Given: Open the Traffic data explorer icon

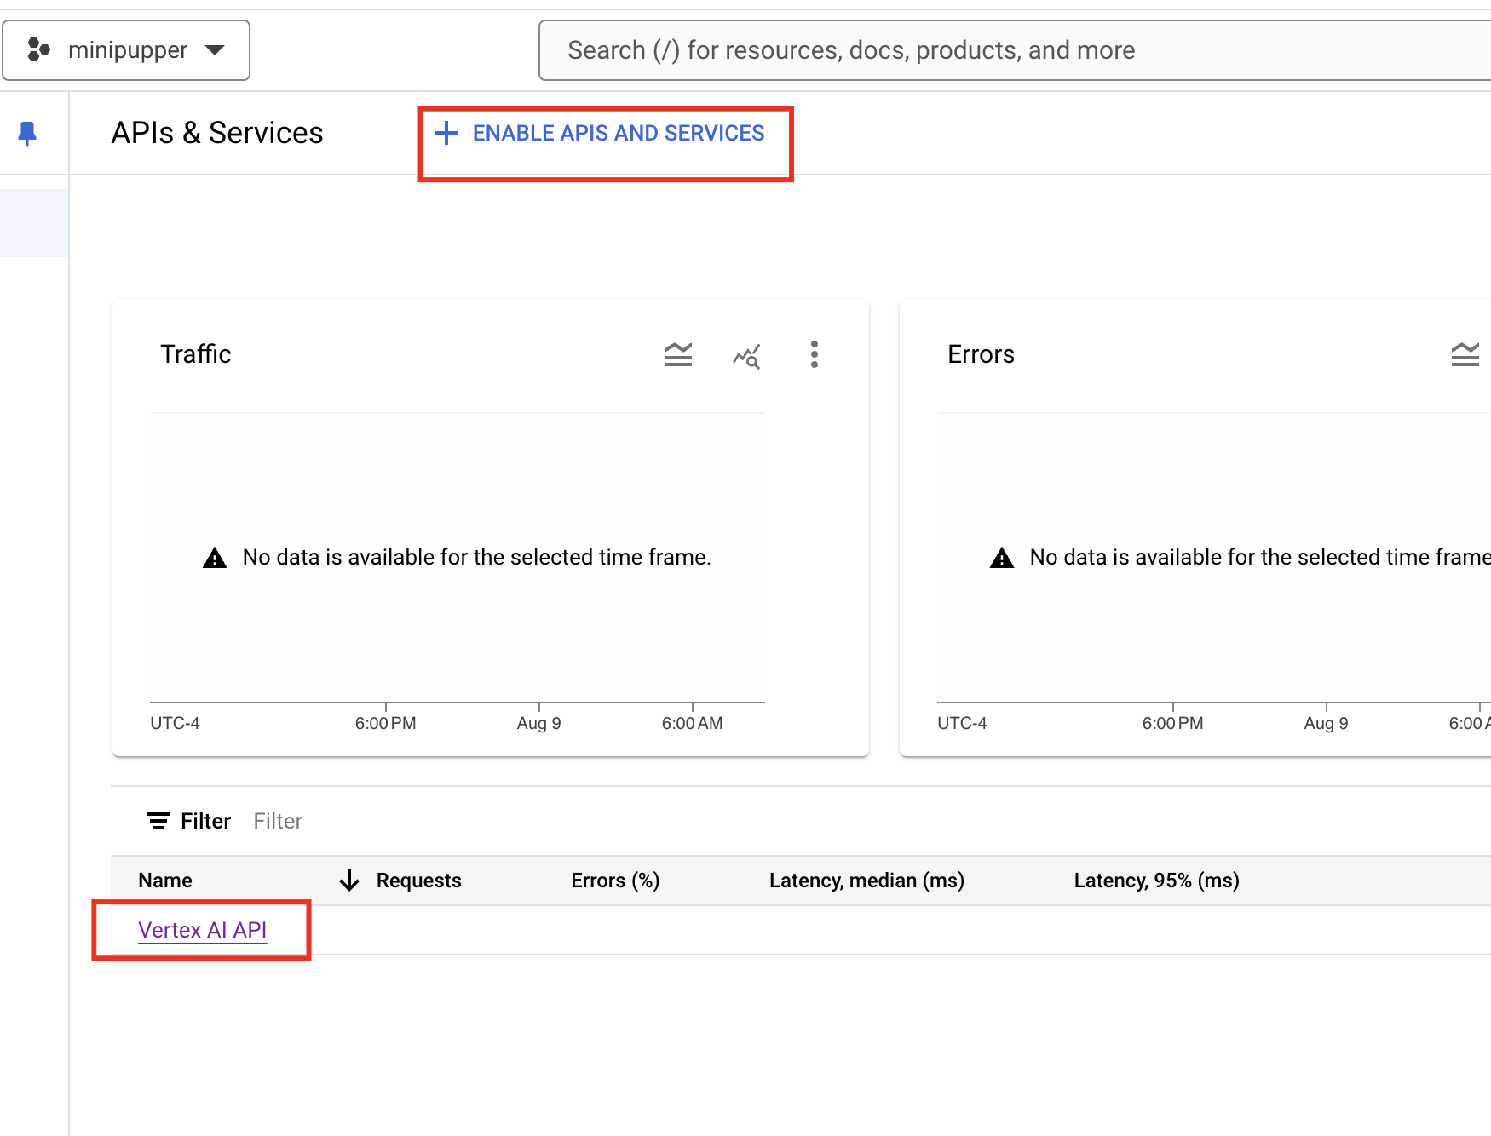Looking at the screenshot, I should click(x=746, y=356).
